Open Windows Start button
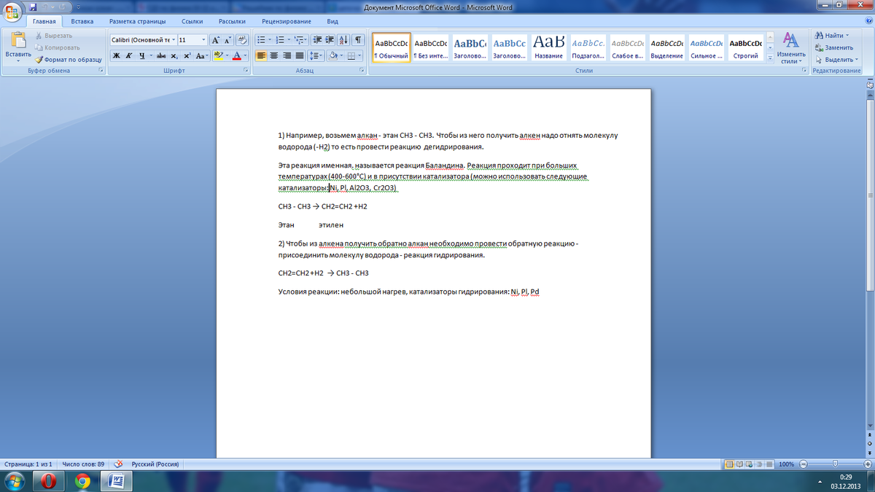Viewport: 875px width, 492px height. click(x=15, y=480)
